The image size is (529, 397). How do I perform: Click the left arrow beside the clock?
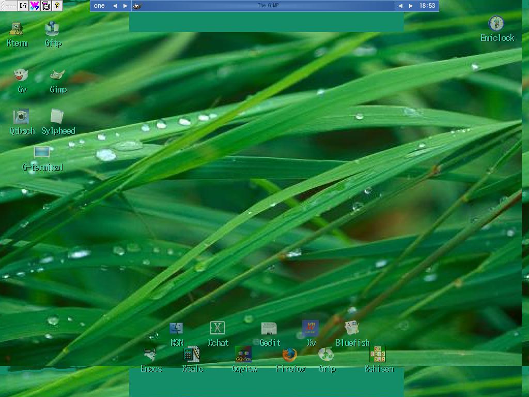(x=400, y=6)
